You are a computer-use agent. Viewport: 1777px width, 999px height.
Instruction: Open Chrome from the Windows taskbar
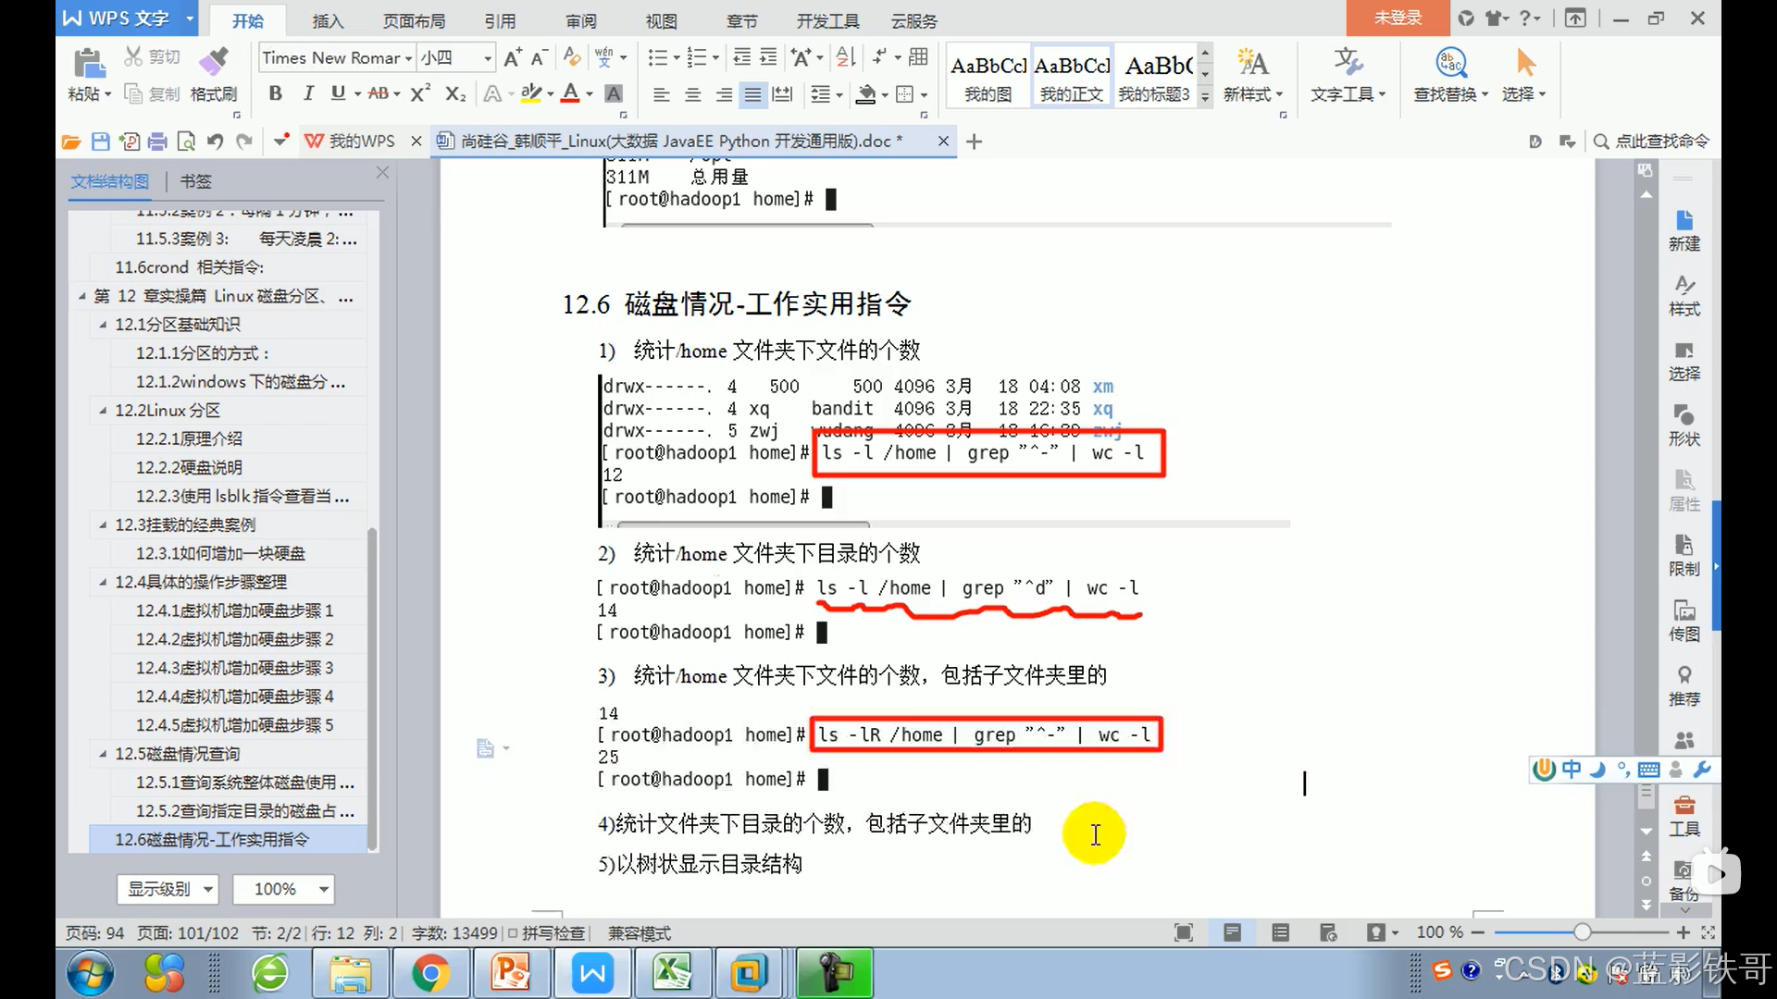coord(430,974)
